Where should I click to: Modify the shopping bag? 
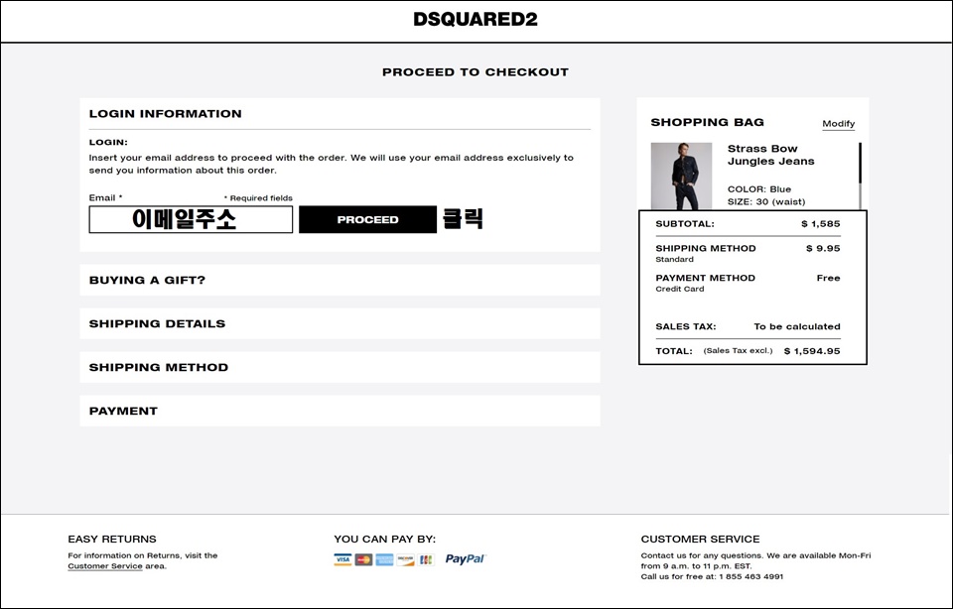838,124
